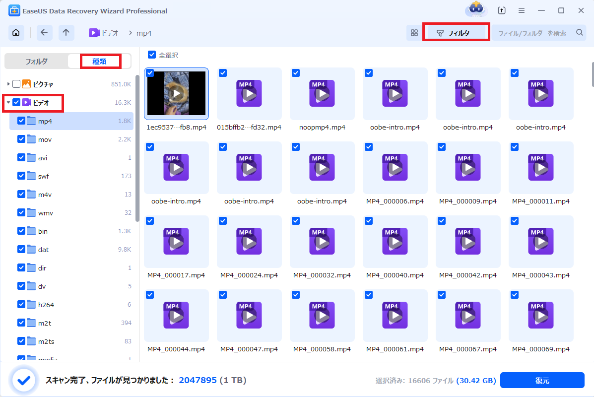Go to the home screen icon
Image resolution: width=594 pixels, height=397 pixels.
(x=16, y=33)
